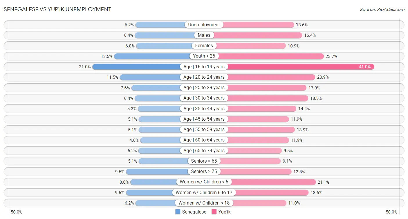Image resolution: width=408 pixels, height=219 pixels.
Task: Click the blue Seniors > 75 bar
Action: [x=157, y=172]
